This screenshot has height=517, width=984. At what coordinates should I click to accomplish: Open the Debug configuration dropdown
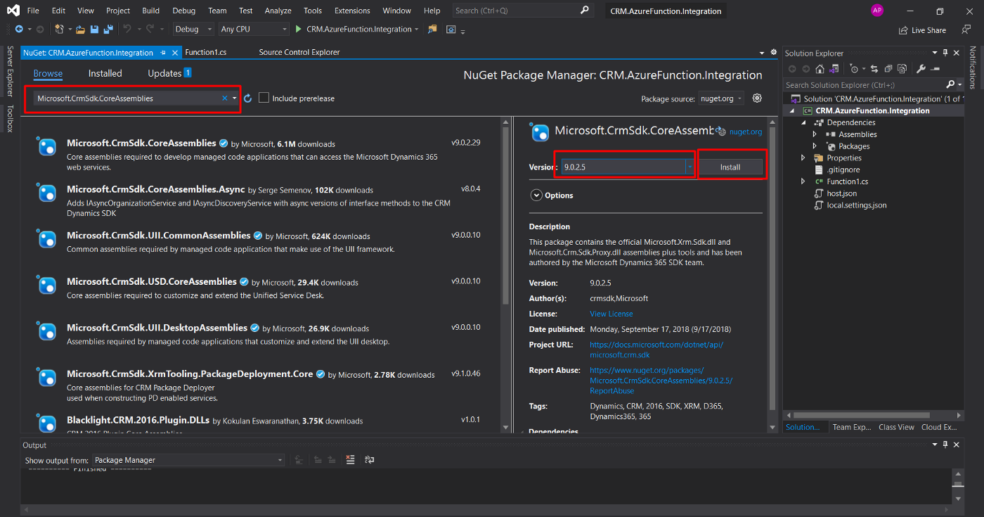pos(209,30)
